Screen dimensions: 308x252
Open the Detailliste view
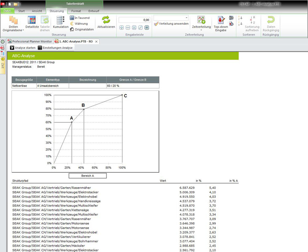32,20
